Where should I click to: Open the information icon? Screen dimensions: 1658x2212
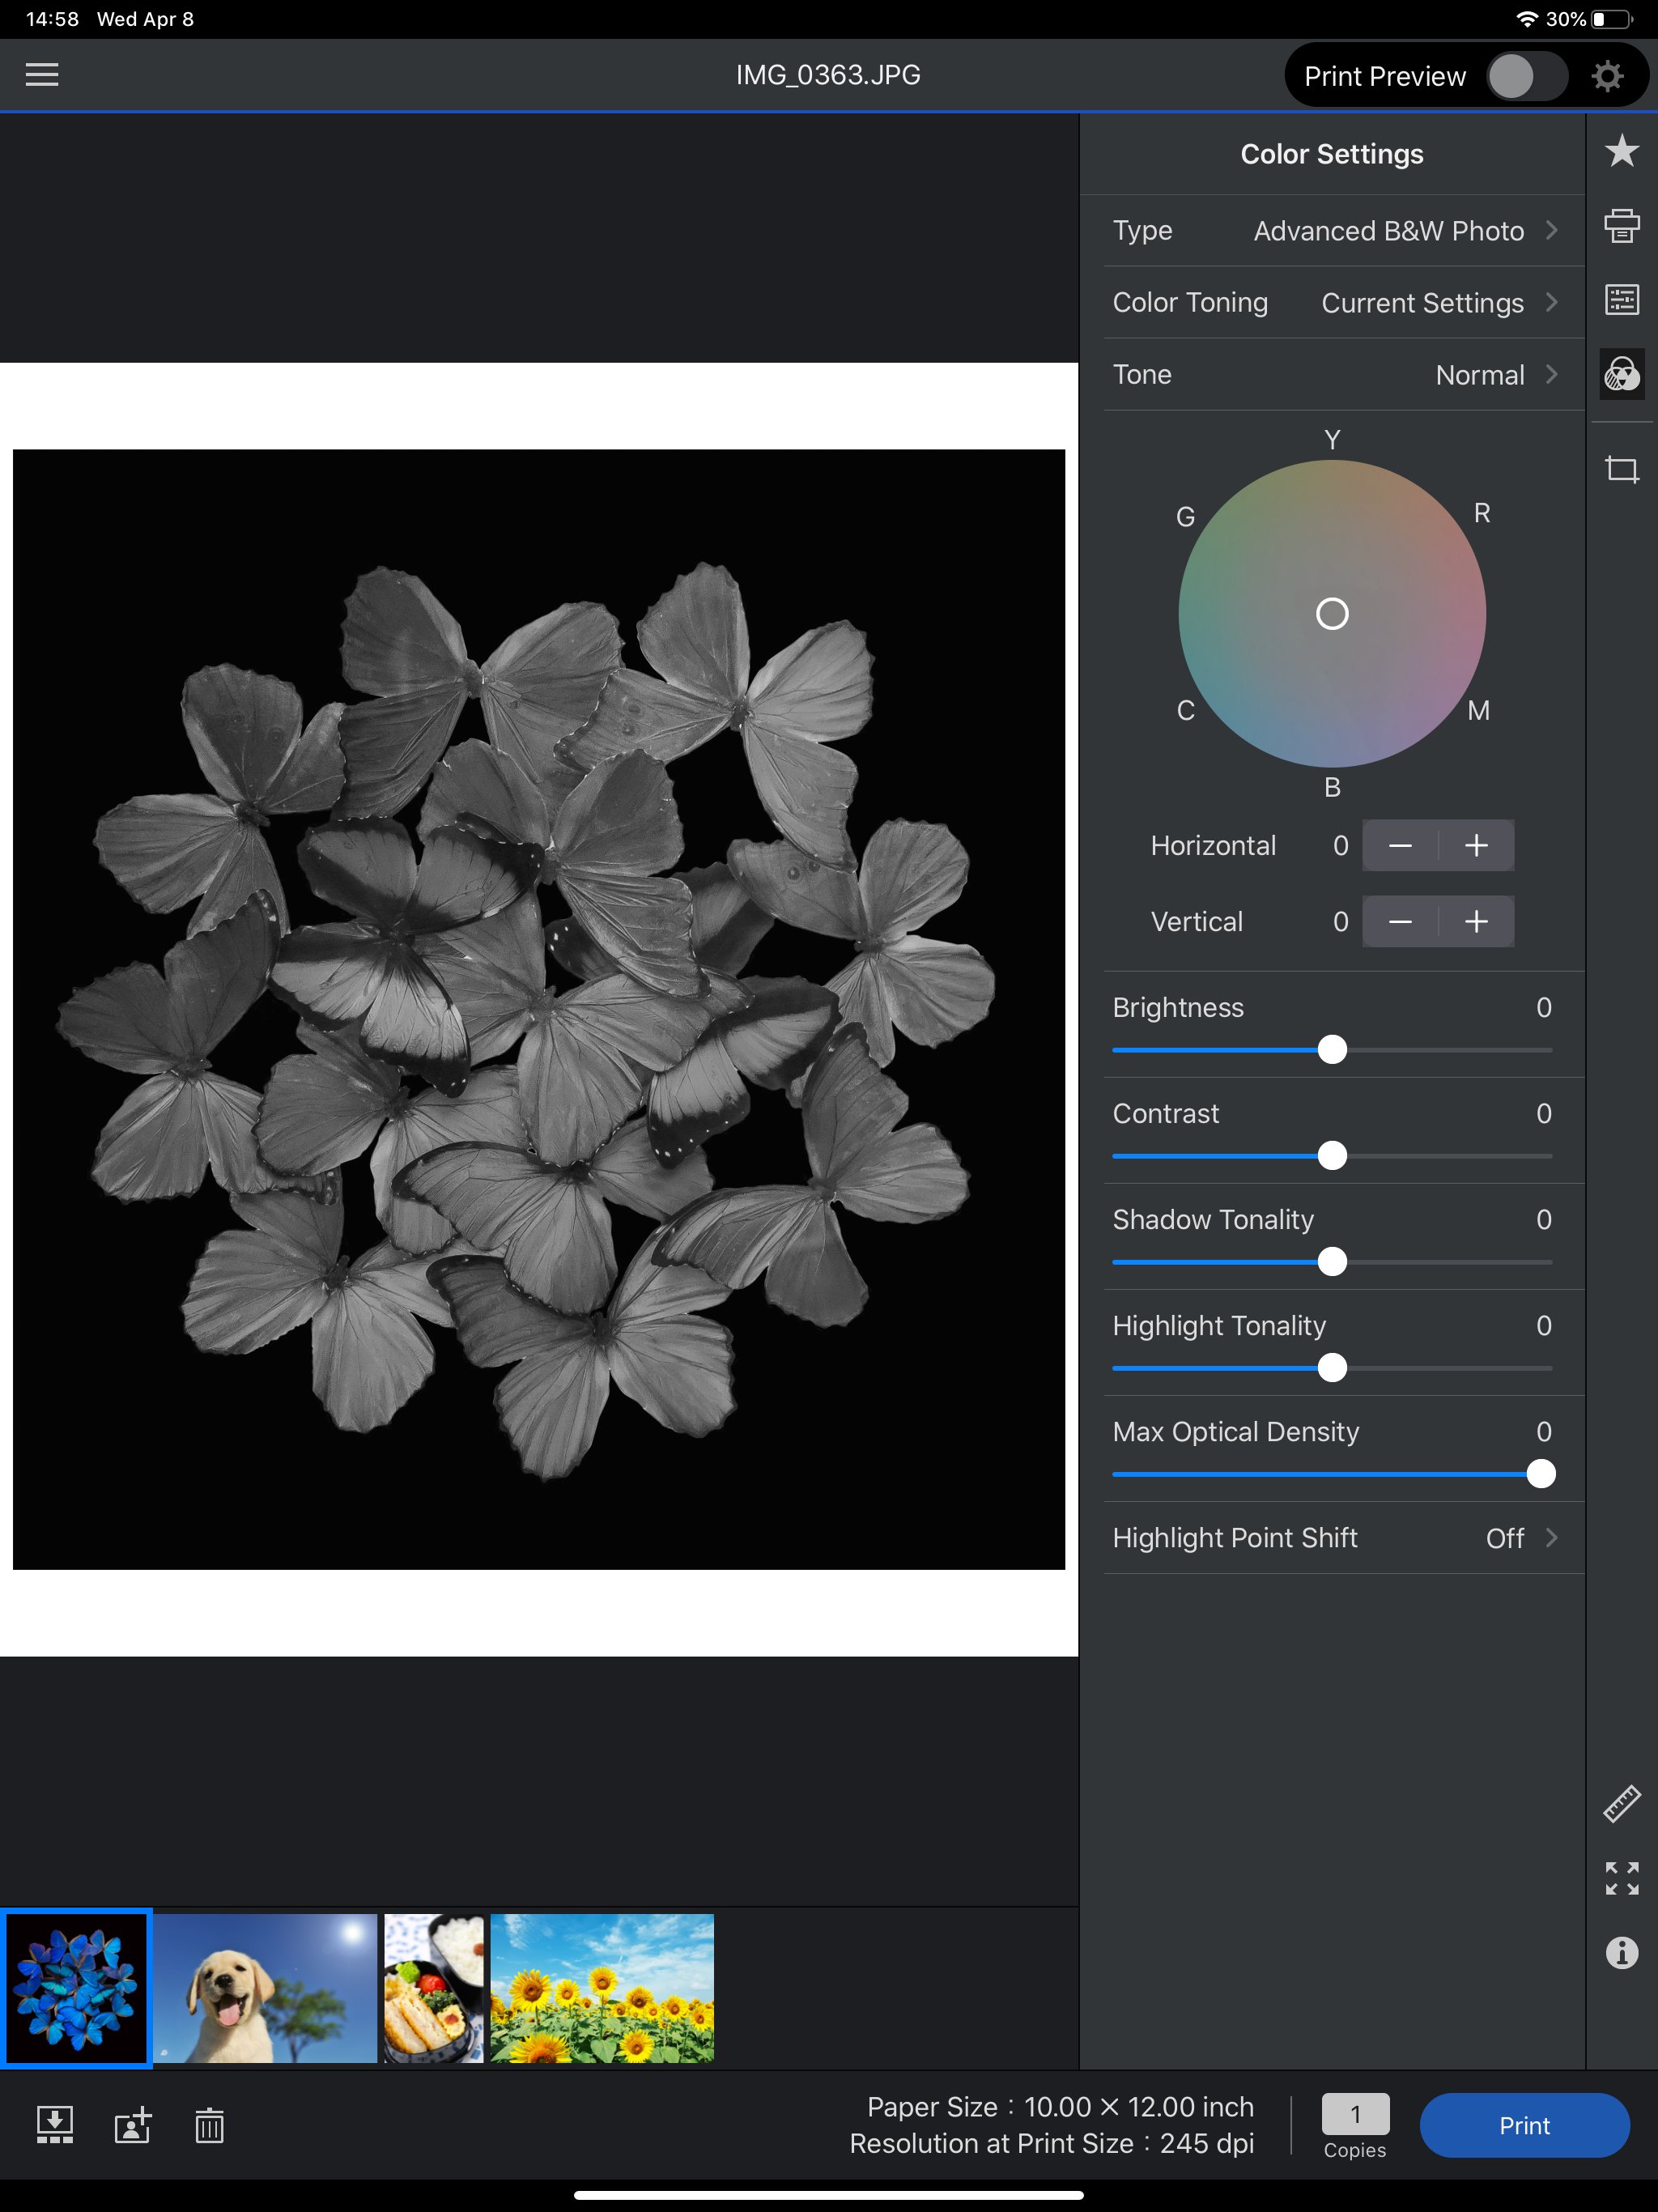tap(1621, 1952)
